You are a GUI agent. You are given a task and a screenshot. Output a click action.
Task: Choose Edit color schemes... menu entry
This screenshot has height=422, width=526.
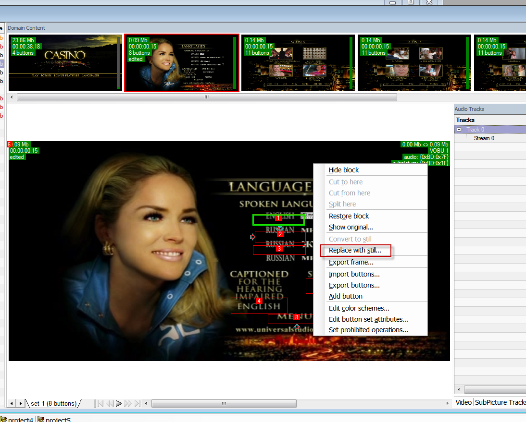pyautogui.click(x=359, y=308)
